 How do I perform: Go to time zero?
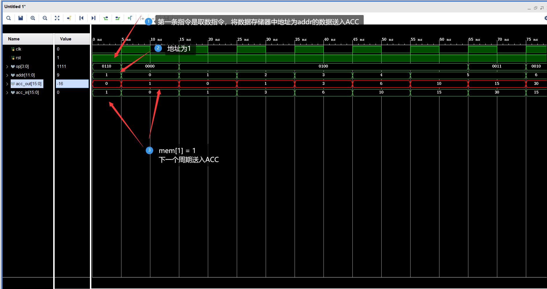(81, 18)
